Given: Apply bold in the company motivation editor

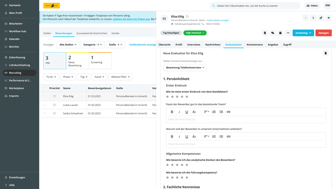Looking at the screenshot, I should 172,136.
